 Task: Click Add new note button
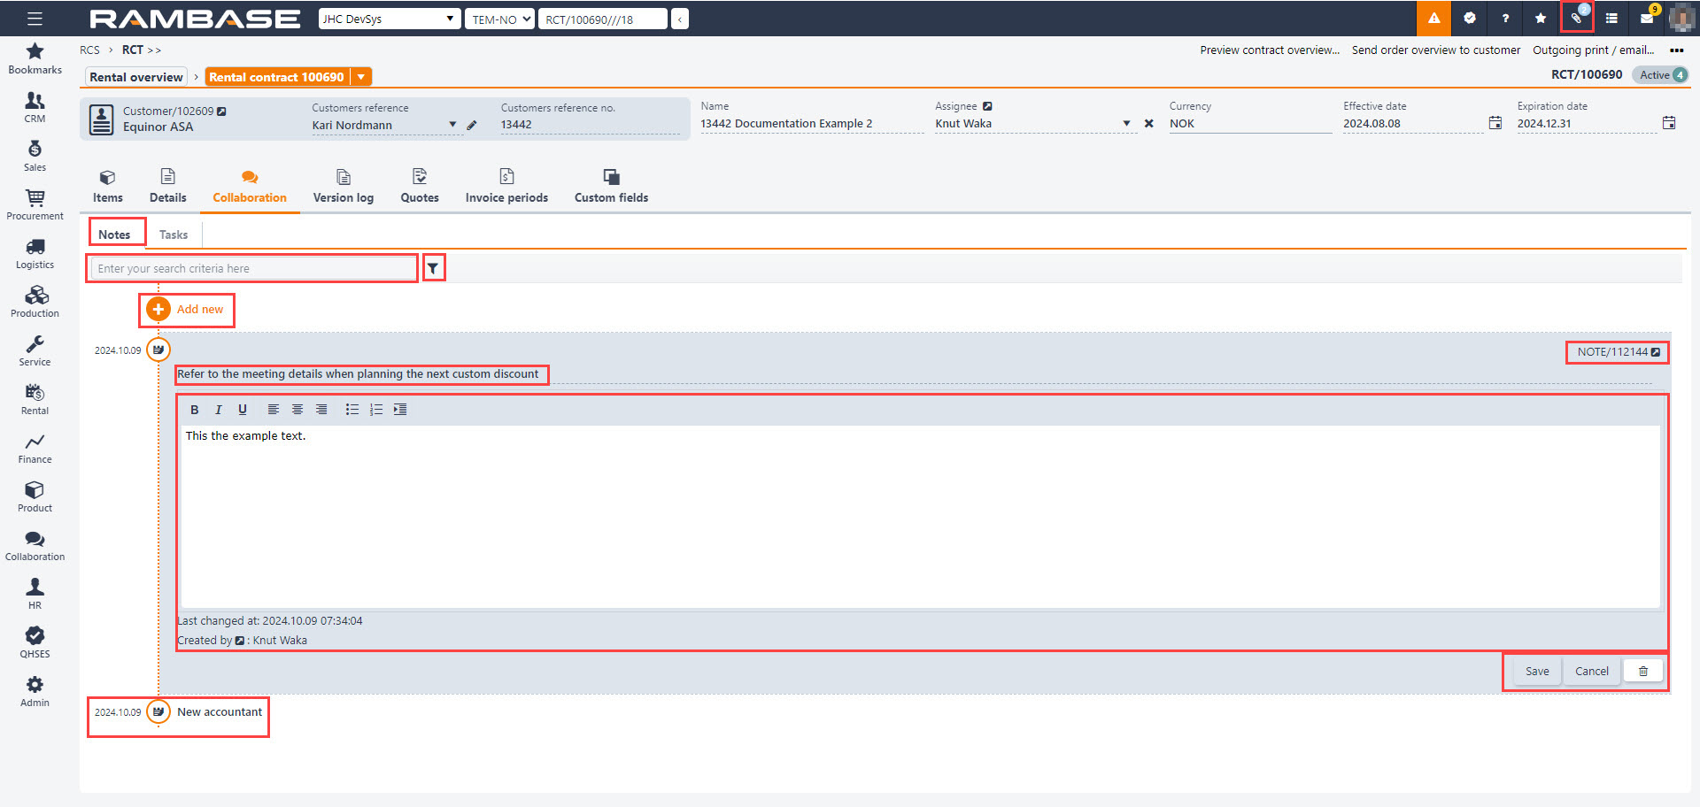187,310
